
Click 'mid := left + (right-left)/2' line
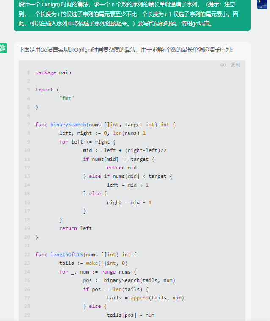[x=125, y=150]
